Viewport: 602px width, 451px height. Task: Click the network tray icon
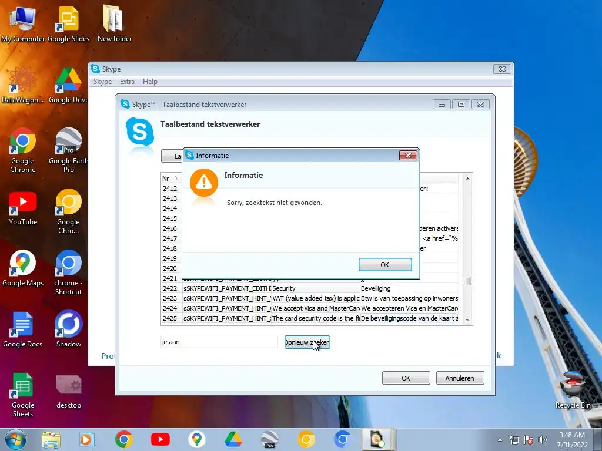tap(514, 440)
